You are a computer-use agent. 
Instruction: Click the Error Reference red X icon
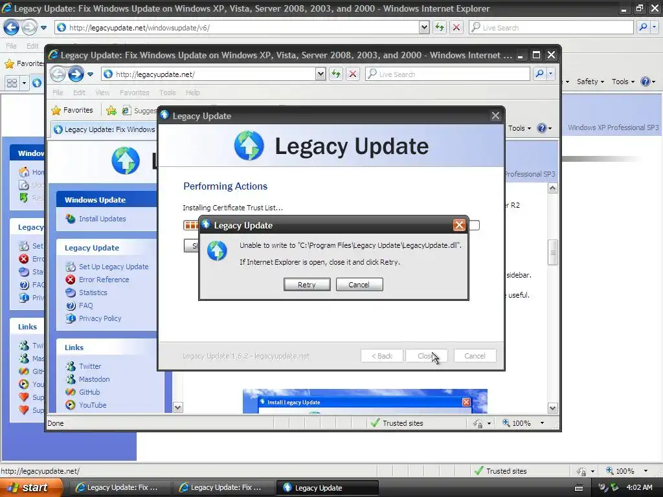coord(71,280)
